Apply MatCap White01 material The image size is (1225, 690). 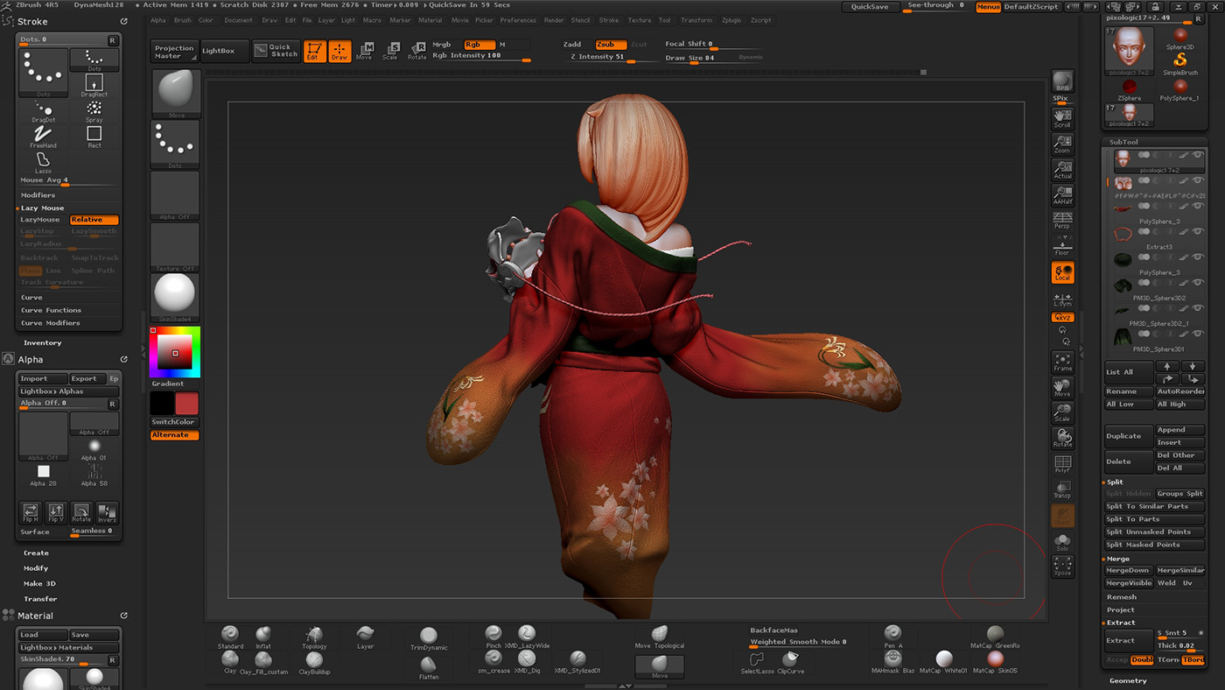coord(944,662)
